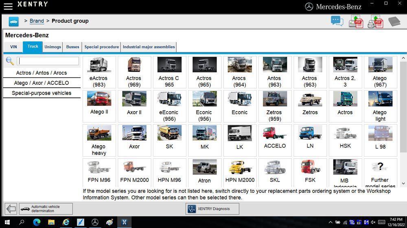Launch XENTRY Diagnosis button
407x228 pixels.
(x=212, y=209)
